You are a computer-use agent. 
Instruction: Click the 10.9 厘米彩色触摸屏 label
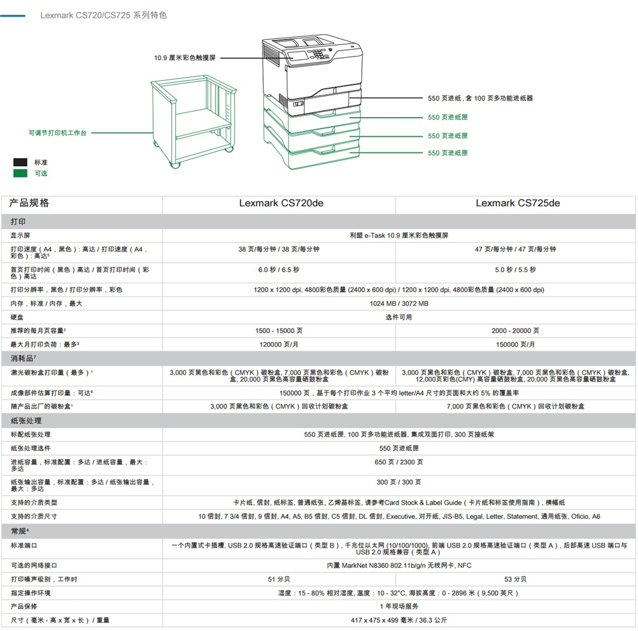pos(185,58)
